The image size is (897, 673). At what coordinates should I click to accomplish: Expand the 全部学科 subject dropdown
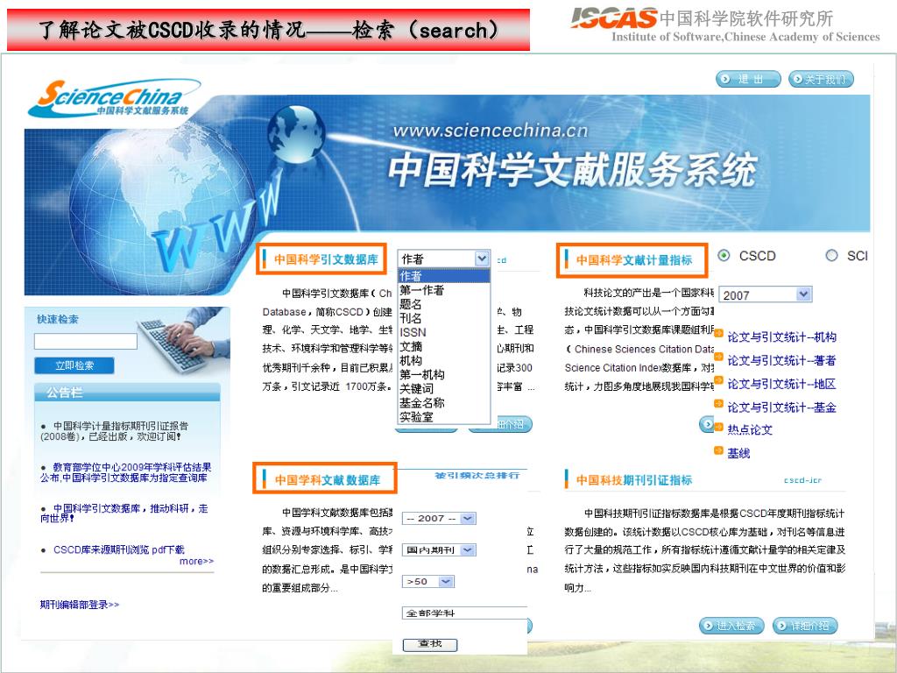(464, 613)
